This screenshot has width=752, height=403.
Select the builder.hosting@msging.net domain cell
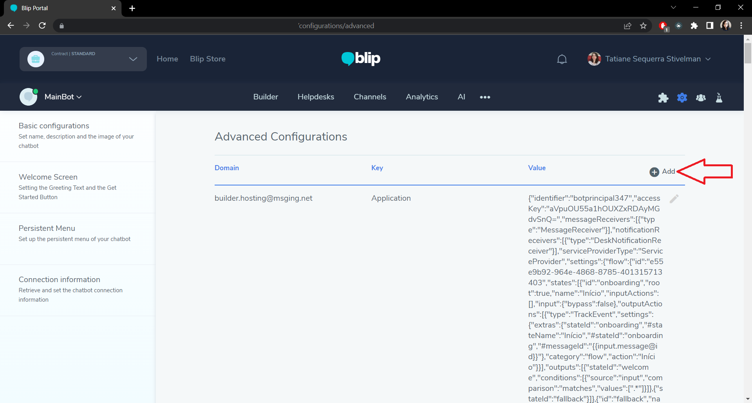[264, 198]
